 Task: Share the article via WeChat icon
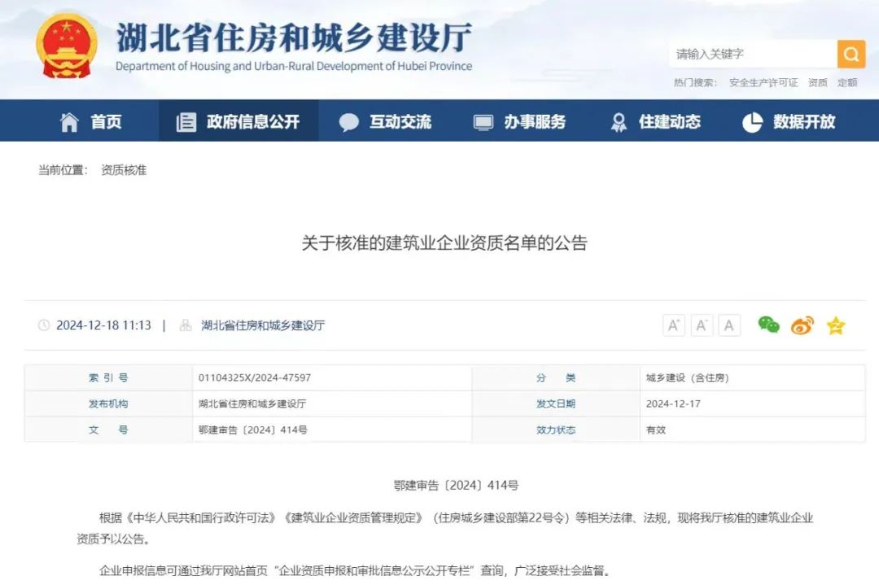pos(768,325)
